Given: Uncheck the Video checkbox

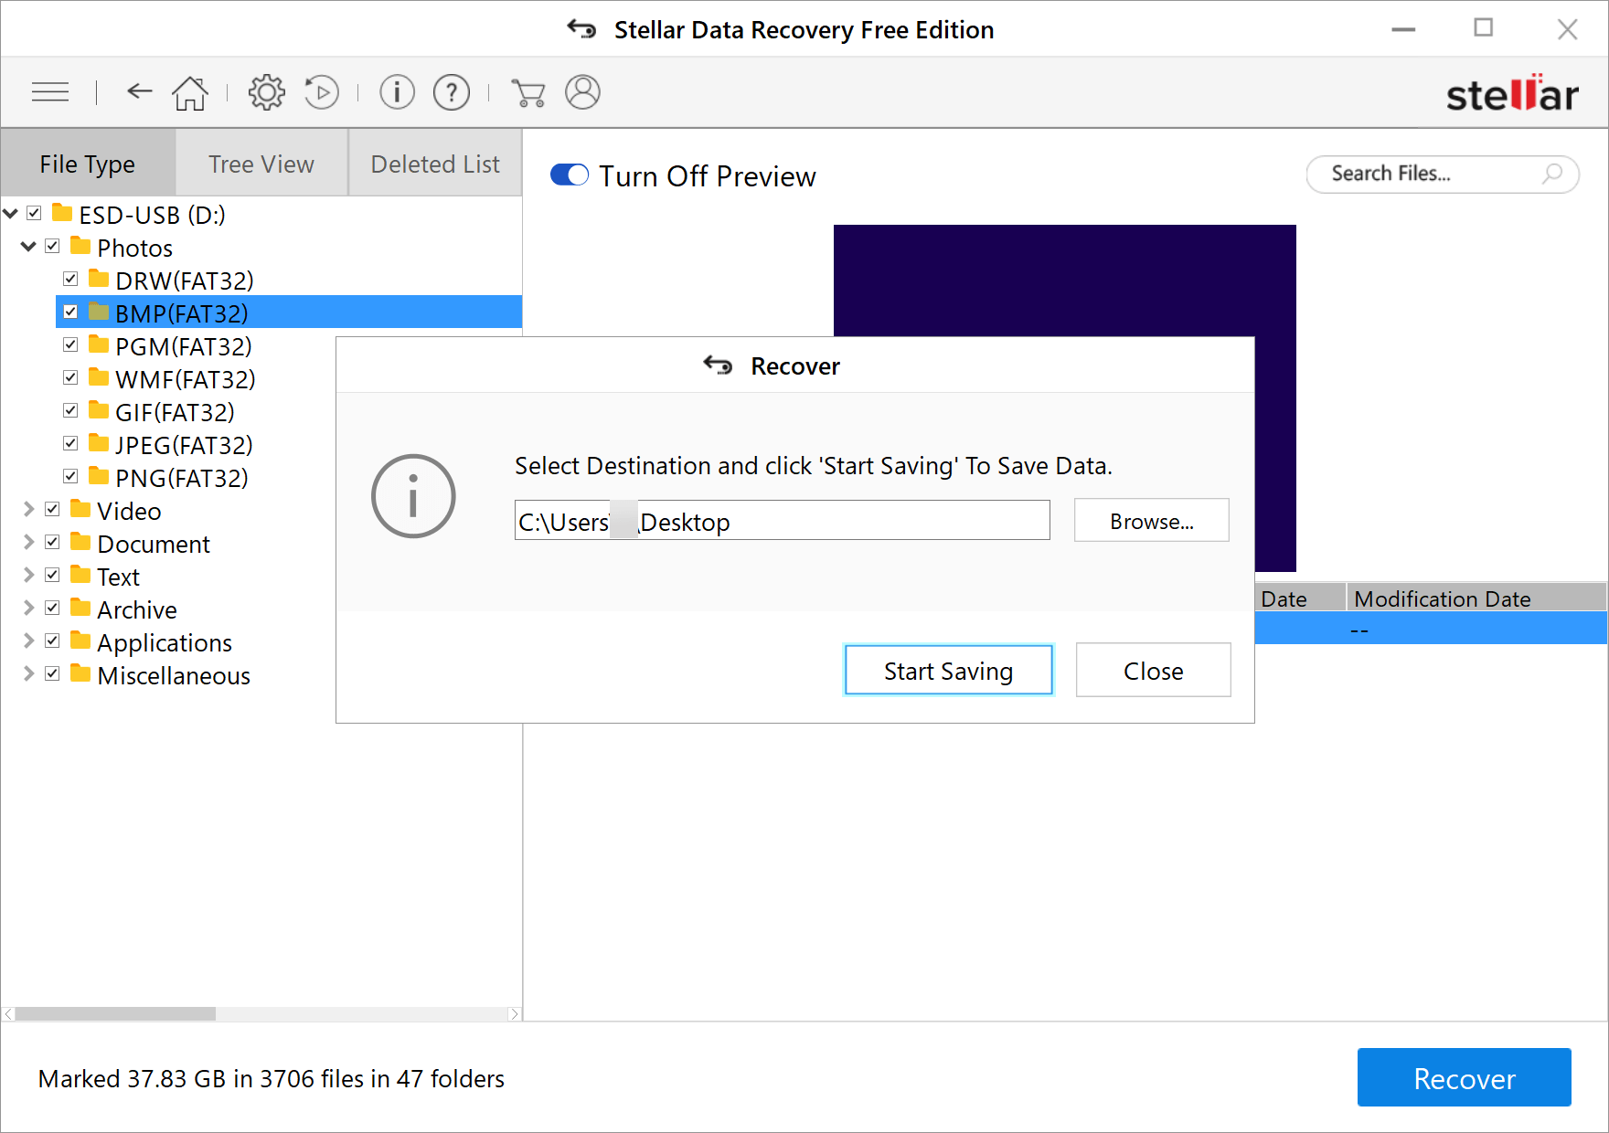Looking at the screenshot, I should click(x=52, y=509).
